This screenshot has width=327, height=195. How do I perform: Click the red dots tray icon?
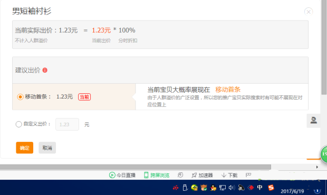(176, 188)
